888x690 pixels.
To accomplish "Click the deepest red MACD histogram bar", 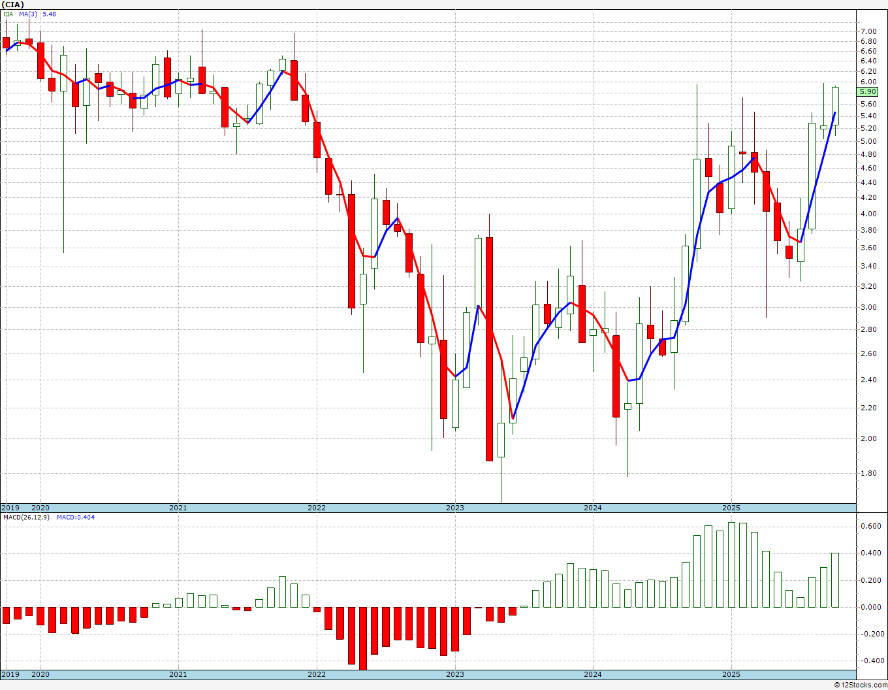I will tap(363, 638).
